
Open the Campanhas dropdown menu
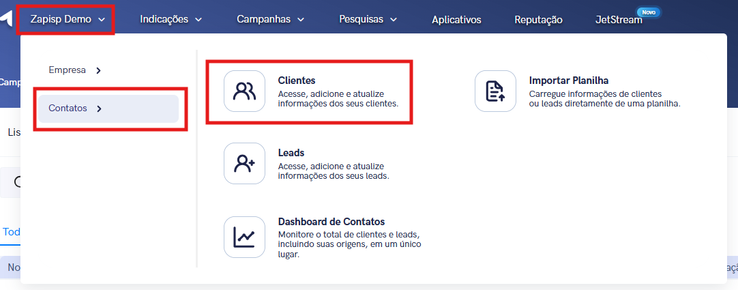tap(270, 20)
